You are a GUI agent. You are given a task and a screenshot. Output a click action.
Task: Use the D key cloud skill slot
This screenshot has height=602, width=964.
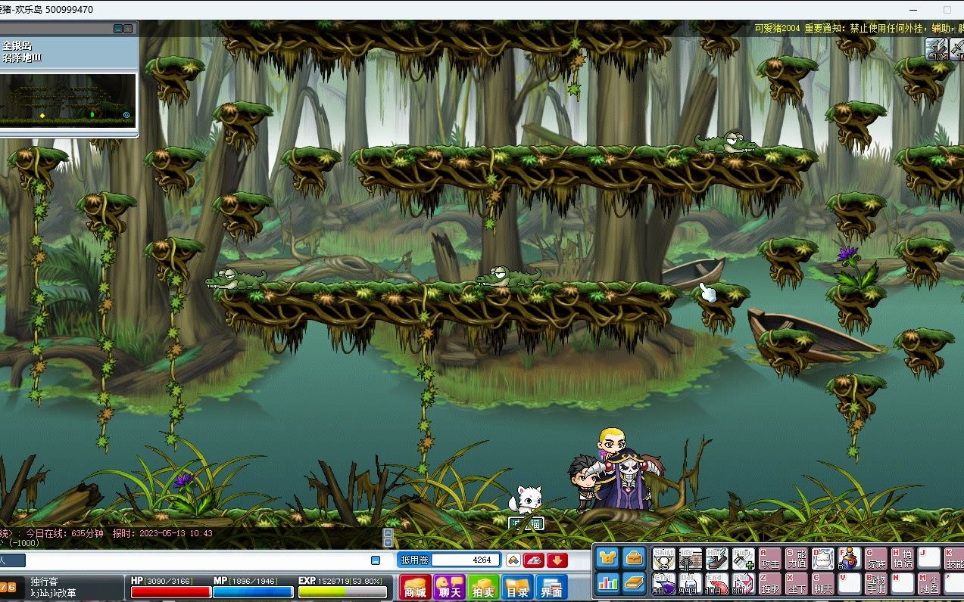point(823,559)
